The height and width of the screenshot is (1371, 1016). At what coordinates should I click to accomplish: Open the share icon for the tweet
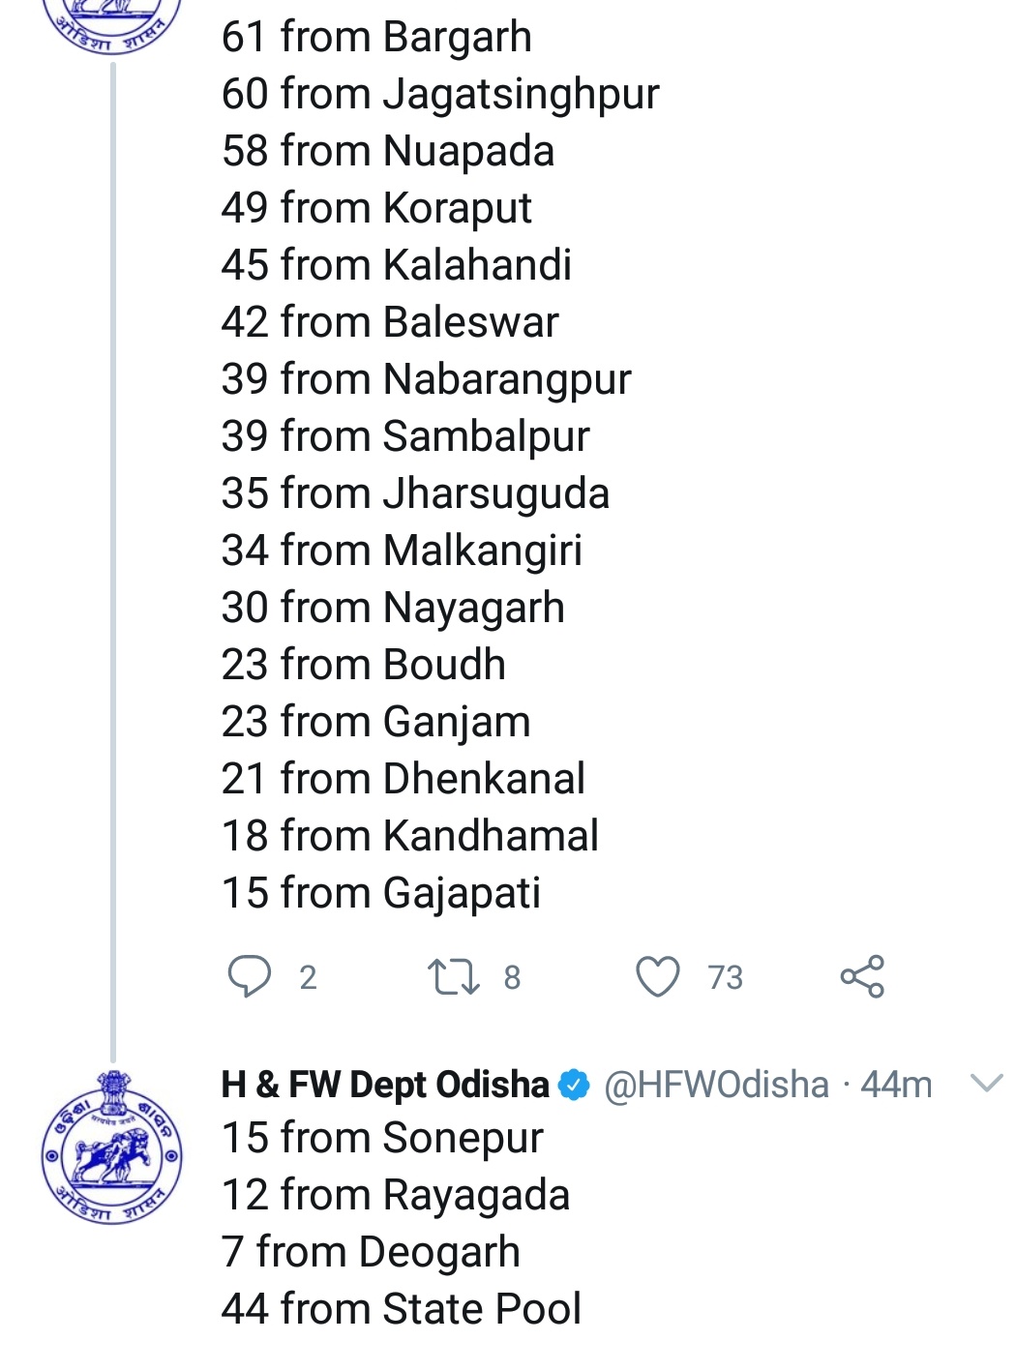coord(862,975)
